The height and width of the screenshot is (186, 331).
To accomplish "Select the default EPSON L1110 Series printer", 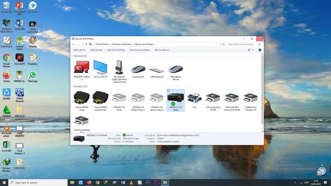I will point(176,100).
